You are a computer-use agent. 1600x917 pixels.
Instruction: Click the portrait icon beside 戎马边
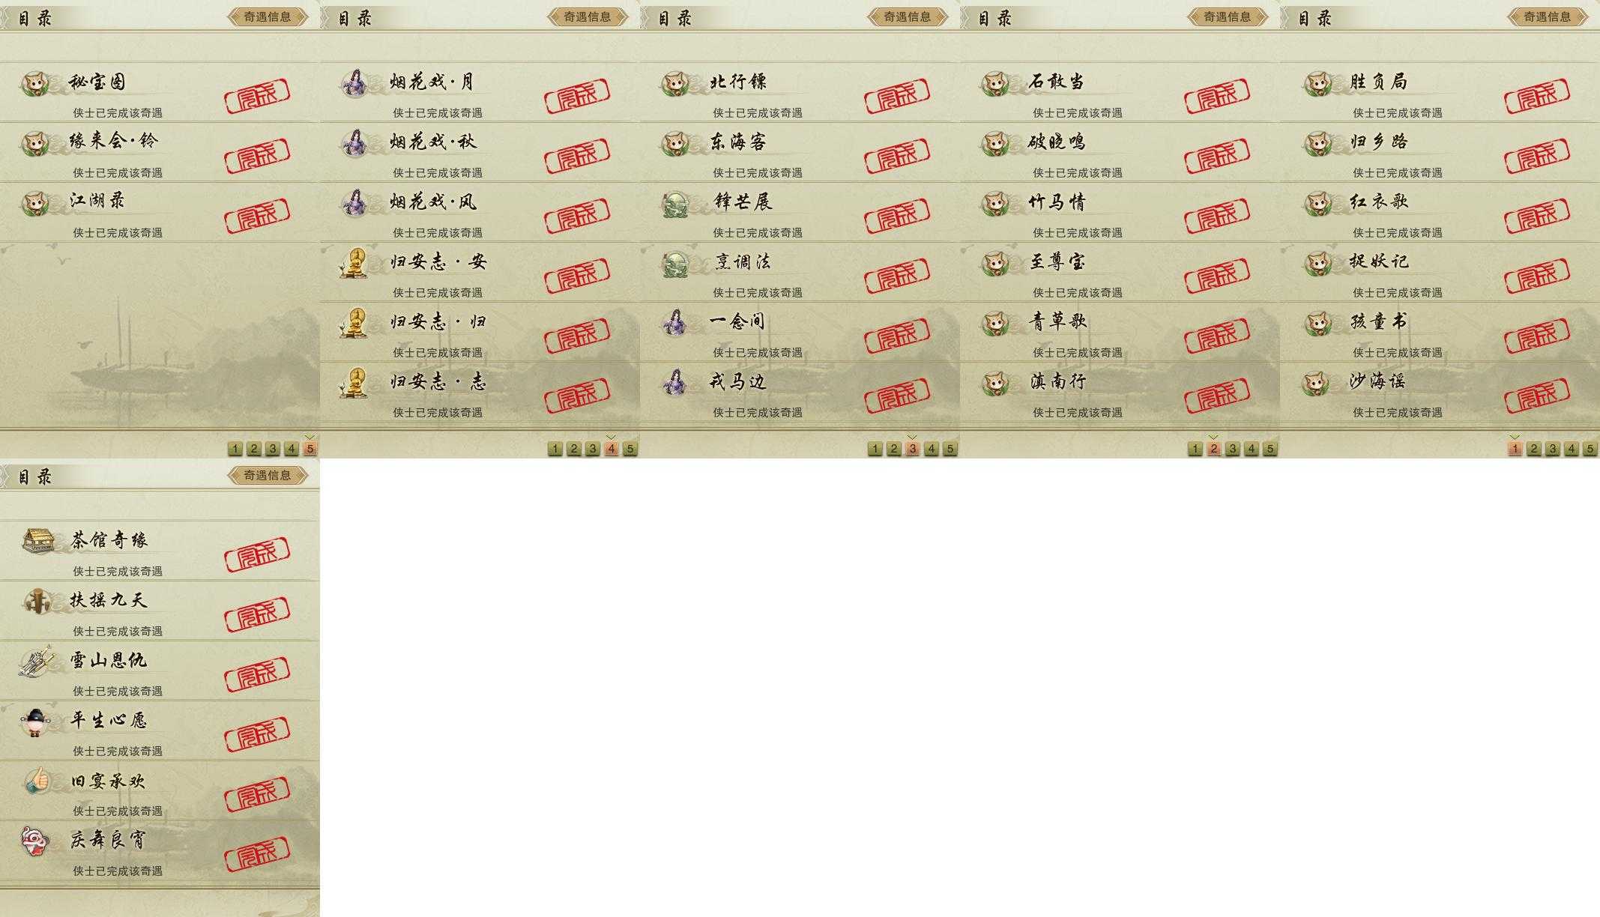pyautogui.click(x=674, y=382)
